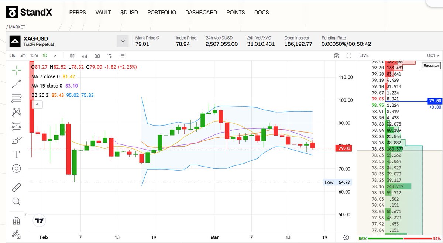The width and height of the screenshot is (443, 243).
Task: Choose the brush drawing tool
Action: click(16, 140)
